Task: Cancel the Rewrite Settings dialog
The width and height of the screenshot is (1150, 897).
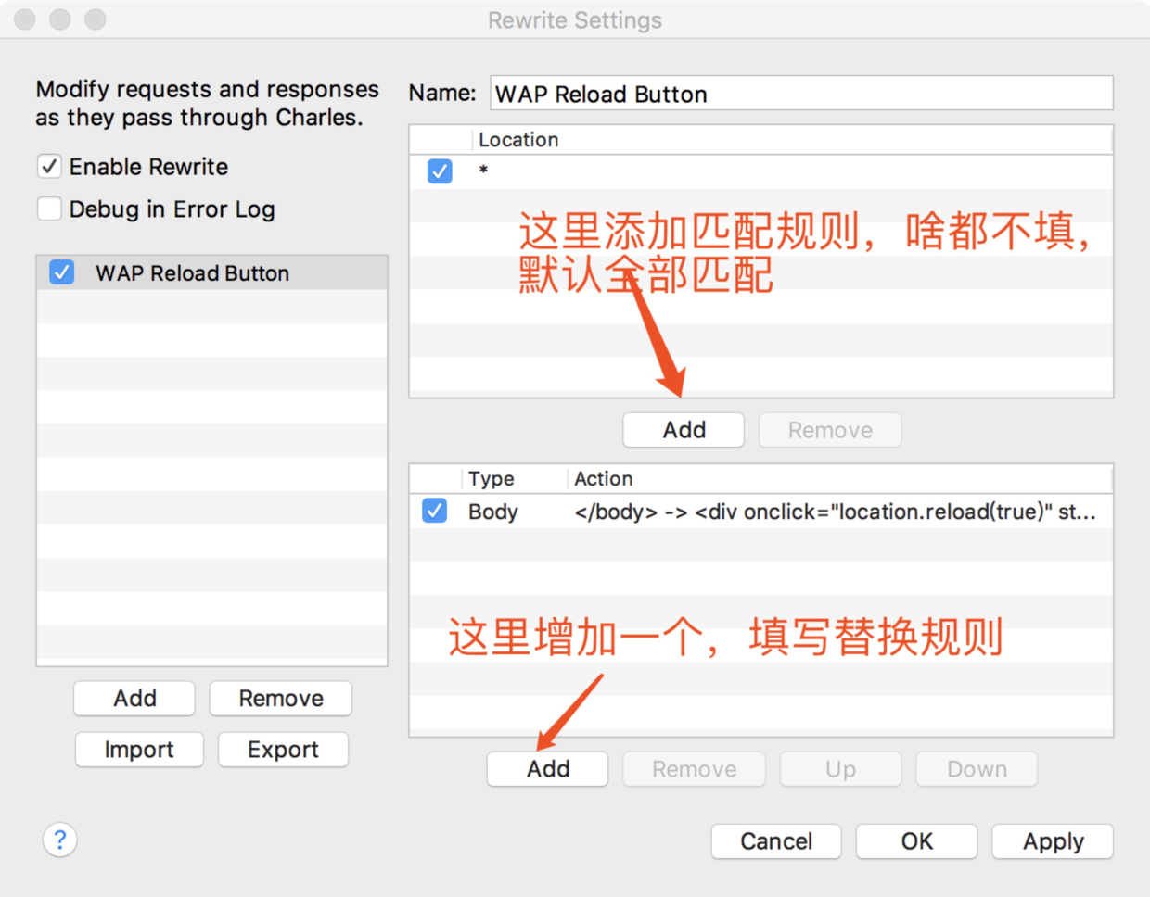Action: pyautogui.click(x=776, y=841)
